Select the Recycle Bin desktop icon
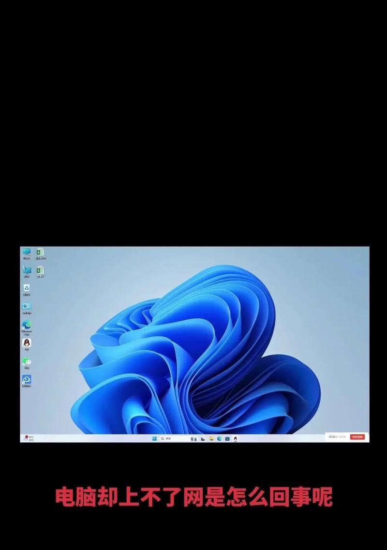Image resolution: width=387 pixels, height=550 pixels. pos(27,290)
